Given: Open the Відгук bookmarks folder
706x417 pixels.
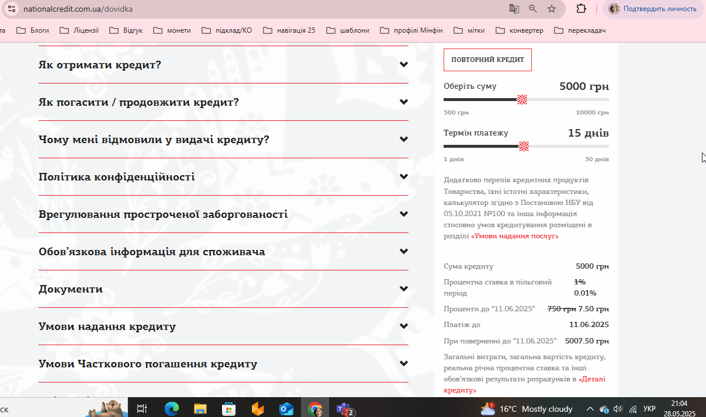Looking at the screenshot, I should [126, 30].
